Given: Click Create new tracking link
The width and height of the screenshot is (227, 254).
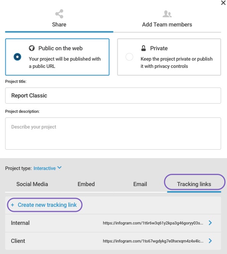Looking at the screenshot, I should pos(47,205).
